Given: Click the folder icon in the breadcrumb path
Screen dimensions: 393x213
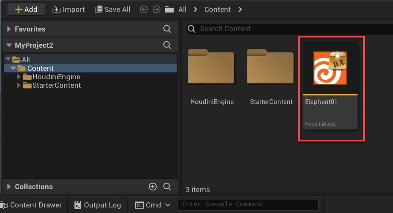Looking at the screenshot, I should (169, 9).
